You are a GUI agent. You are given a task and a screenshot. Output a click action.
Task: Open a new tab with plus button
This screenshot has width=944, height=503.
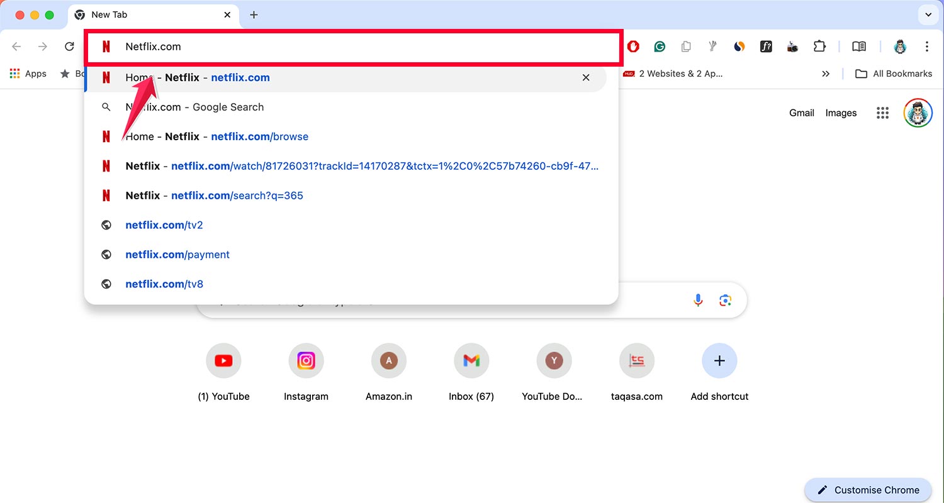[x=254, y=14]
